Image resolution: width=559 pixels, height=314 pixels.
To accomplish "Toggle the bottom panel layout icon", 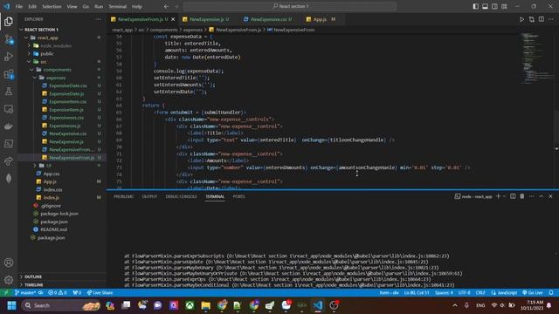I will click(486, 6).
